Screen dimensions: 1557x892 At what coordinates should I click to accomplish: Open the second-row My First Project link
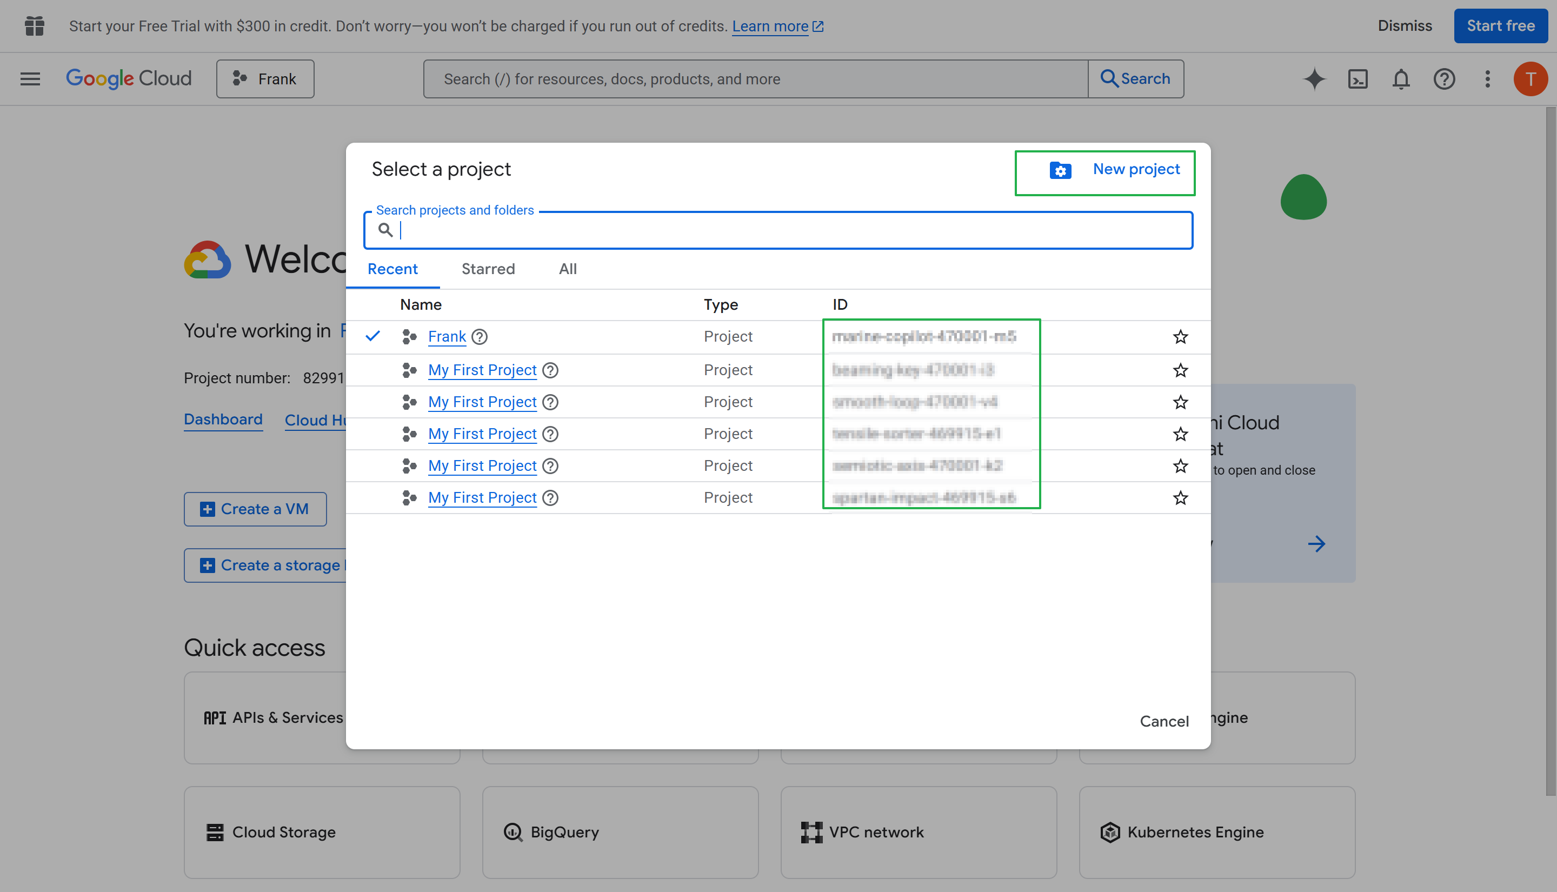pyautogui.click(x=483, y=370)
